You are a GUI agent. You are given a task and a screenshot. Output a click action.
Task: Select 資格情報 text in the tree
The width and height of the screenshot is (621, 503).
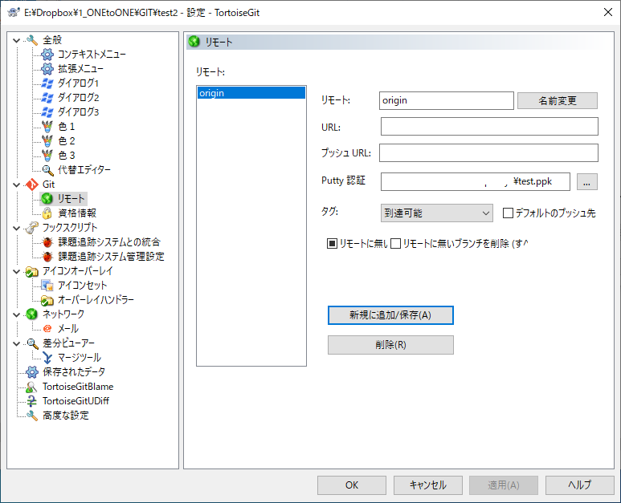tap(77, 213)
